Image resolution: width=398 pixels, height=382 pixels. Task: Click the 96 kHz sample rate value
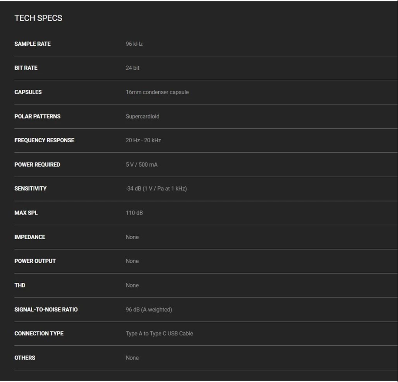pyautogui.click(x=134, y=44)
